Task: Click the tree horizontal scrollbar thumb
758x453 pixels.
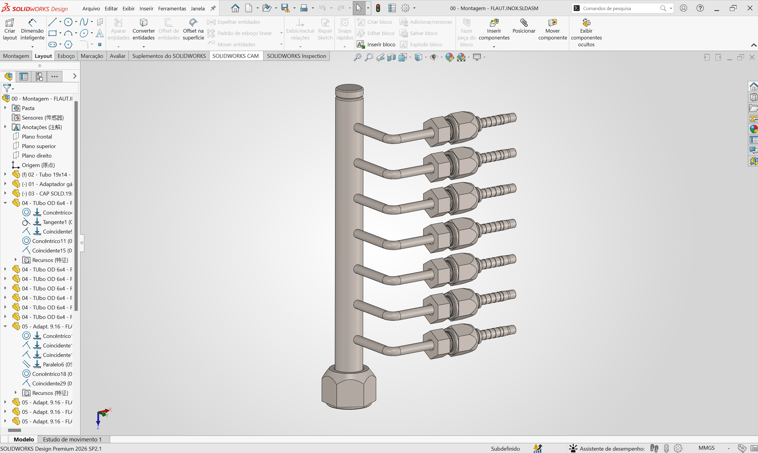Action: [14, 430]
